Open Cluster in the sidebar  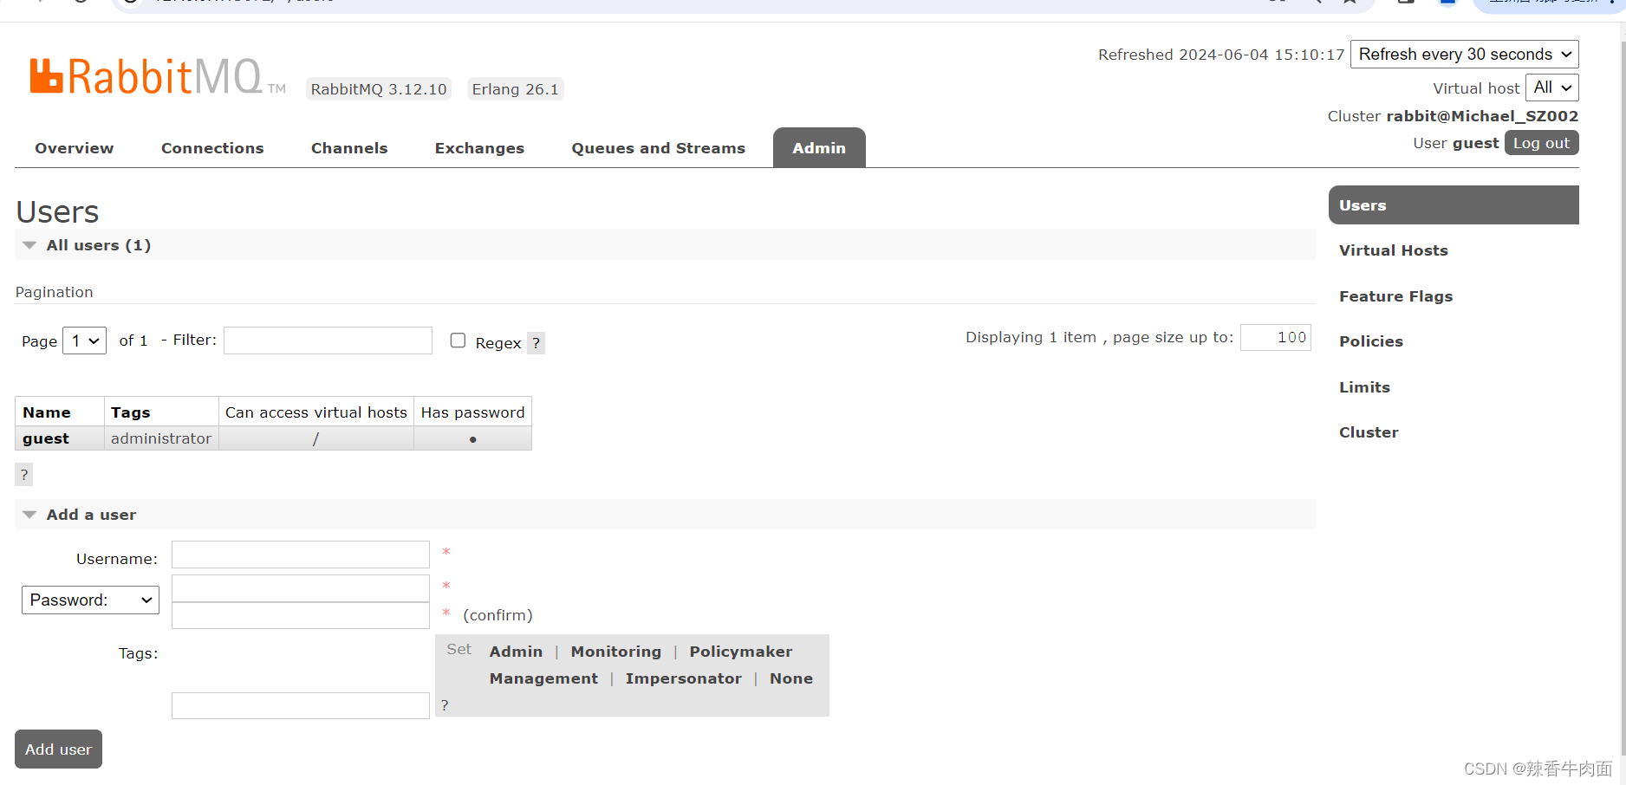pyautogui.click(x=1369, y=432)
